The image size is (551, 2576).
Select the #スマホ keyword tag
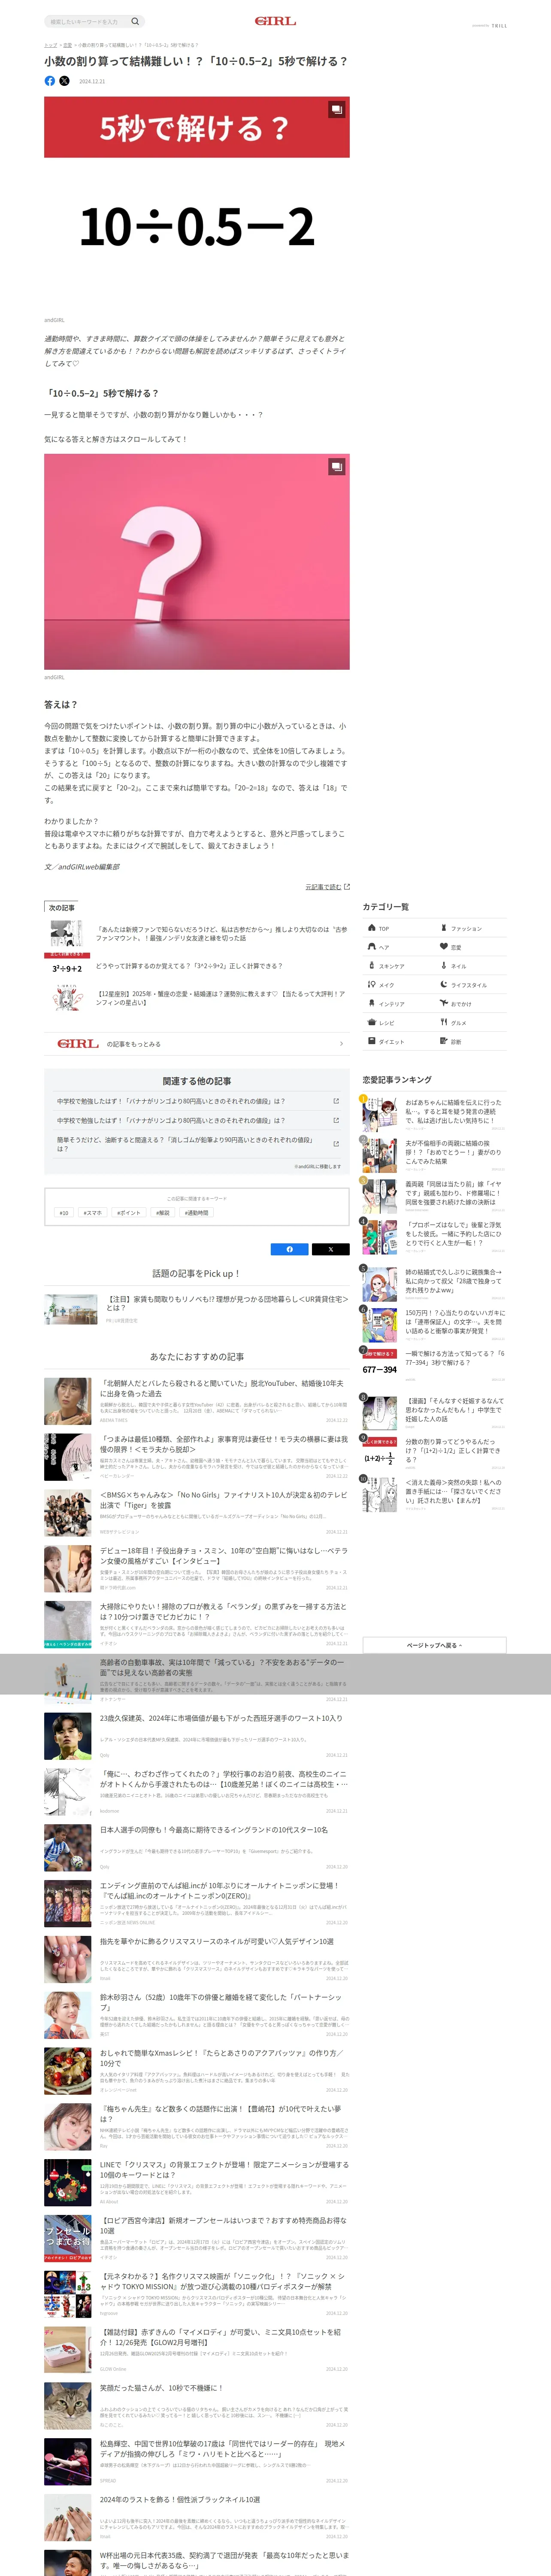[x=93, y=1213]
